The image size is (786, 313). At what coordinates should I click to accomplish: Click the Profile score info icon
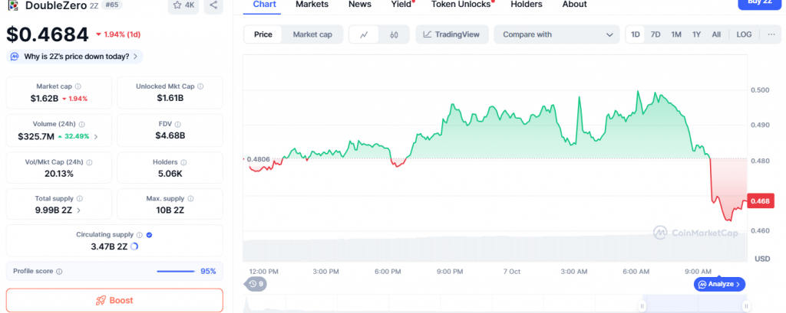59,271
